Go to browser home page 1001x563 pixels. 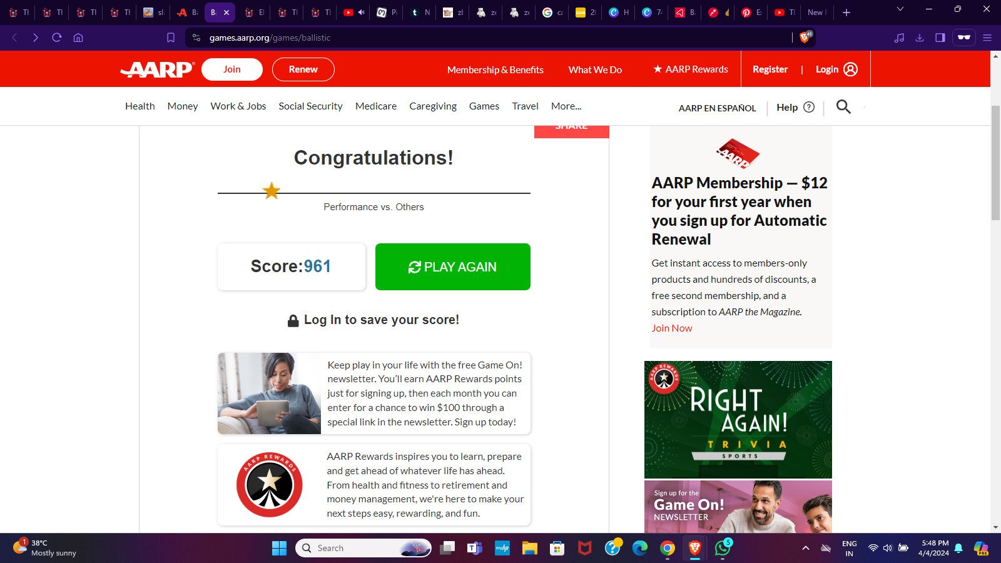pyautogui.click(x=78, y=38)
